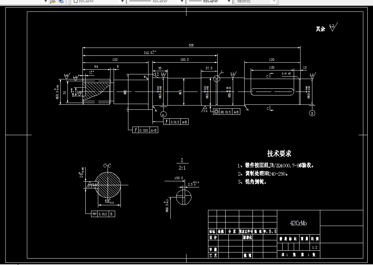Image resolution: width=373 pixels, height=265 pixels.
Task: Select technical note 1 about forging acceptance
Action: (276, 165)
